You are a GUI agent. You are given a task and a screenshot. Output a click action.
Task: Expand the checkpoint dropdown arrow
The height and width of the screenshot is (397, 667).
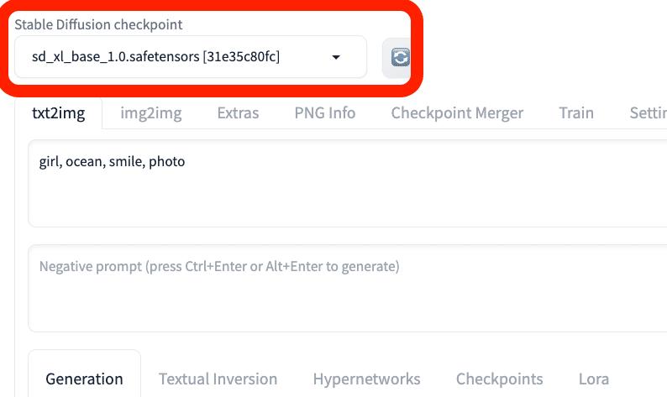point(336,57)
